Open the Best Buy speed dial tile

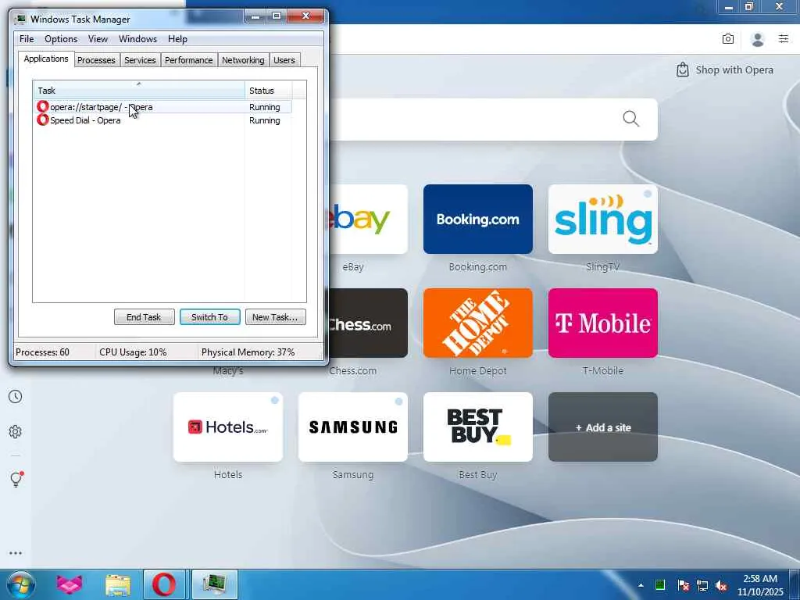pos(478,427)
